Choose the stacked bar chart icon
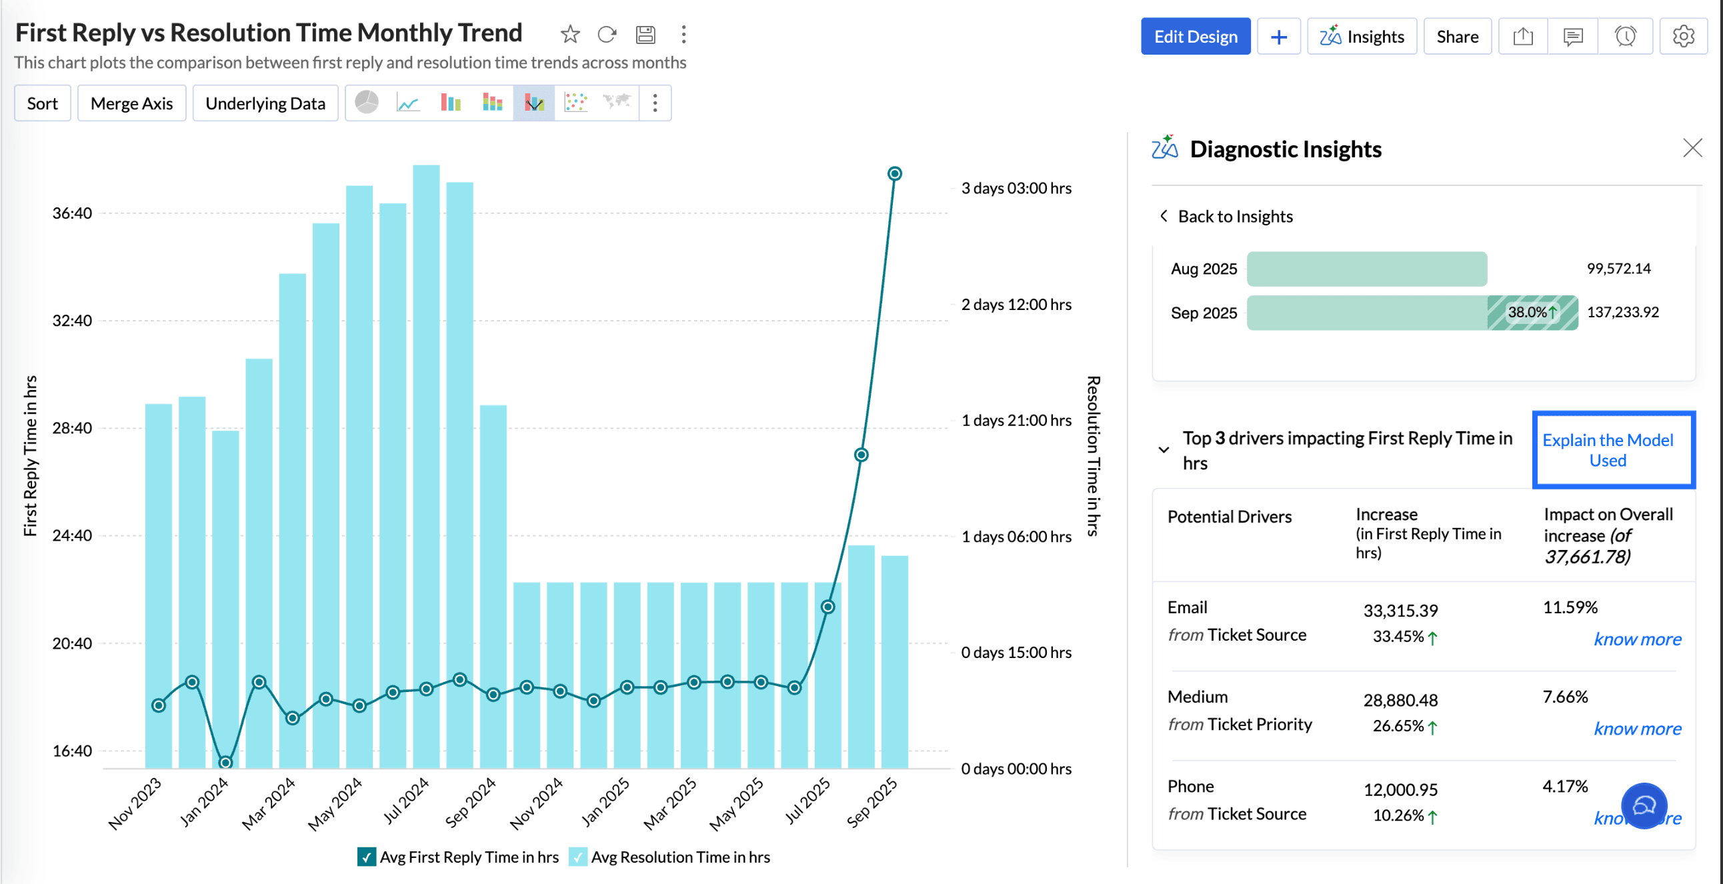 point(492,102)
